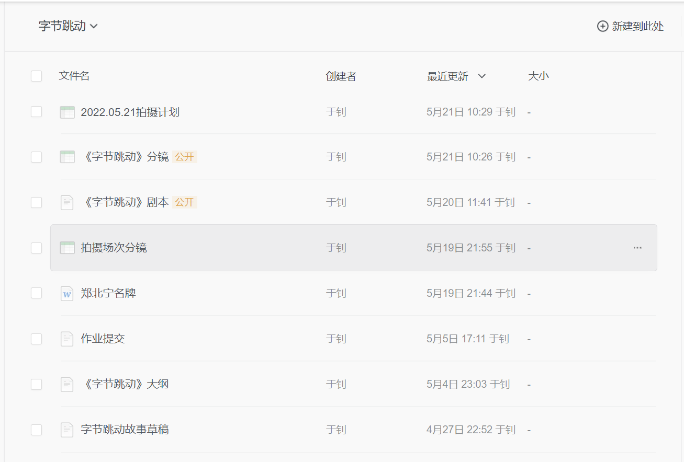Viewport: 684px width, 462px height.
Task: Click the 创建者 column header
Action: pos(341,76)
